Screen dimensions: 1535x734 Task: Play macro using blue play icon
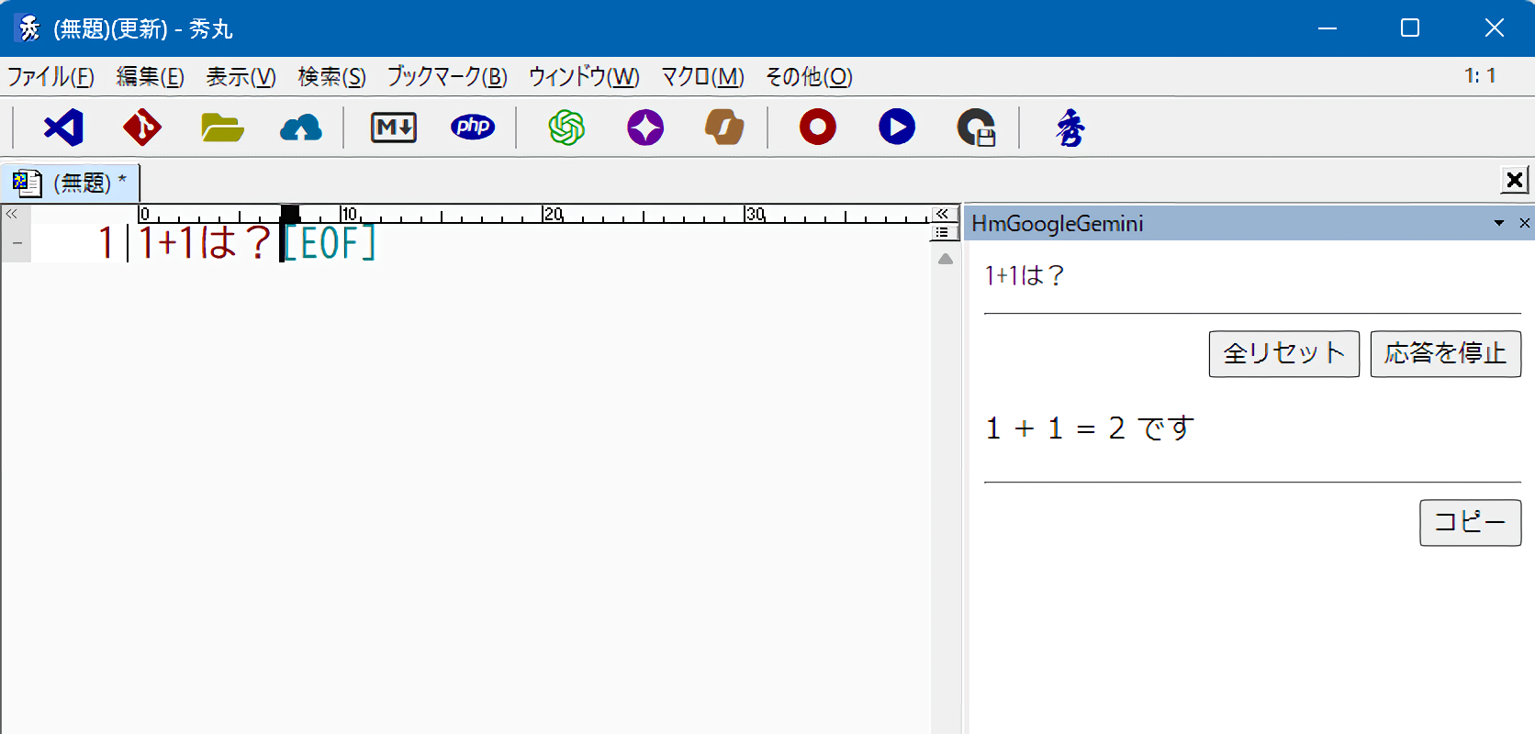[897, 128]
